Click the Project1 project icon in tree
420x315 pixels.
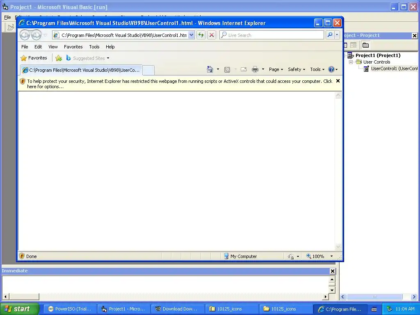tap(351, 55)
